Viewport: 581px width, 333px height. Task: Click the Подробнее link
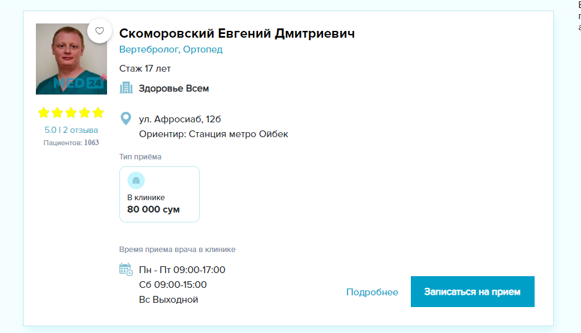(x=372, y=292)
